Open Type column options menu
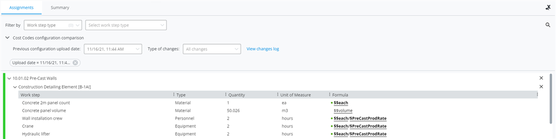556x139 pixels. pyautogui.click(x=226, y=95)
